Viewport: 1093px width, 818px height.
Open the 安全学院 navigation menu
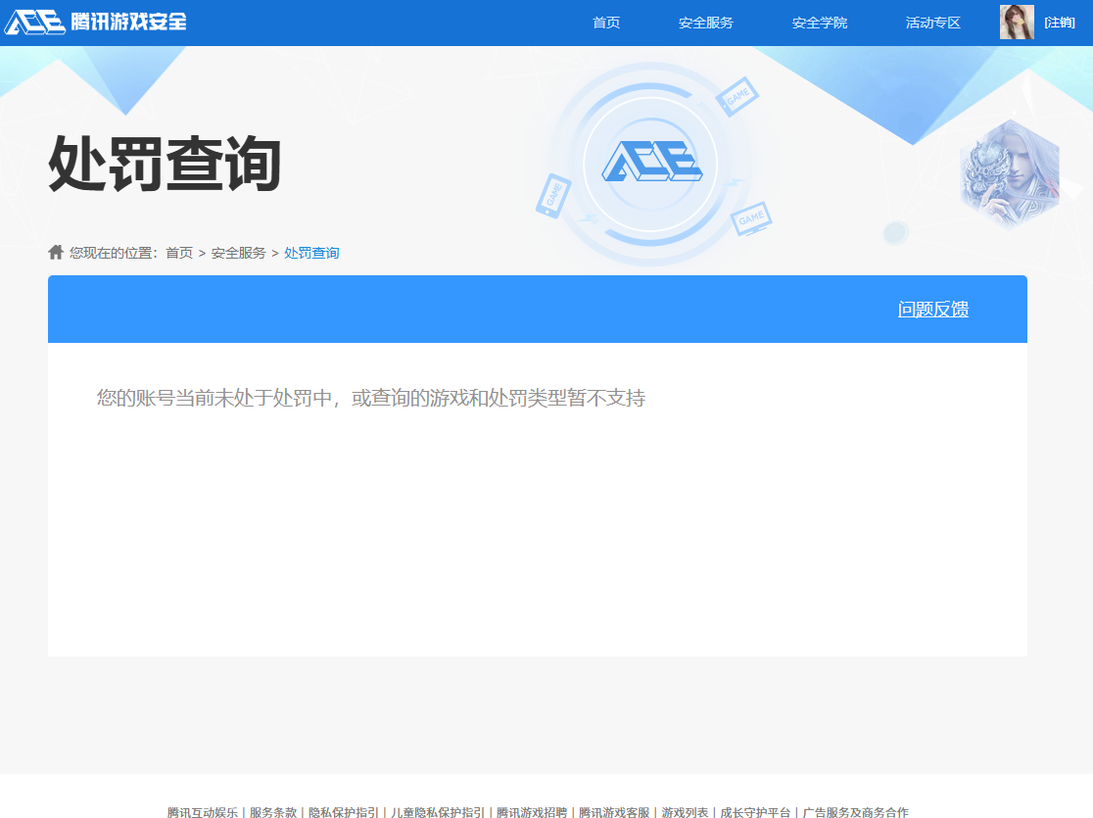(x=818, y=22)
